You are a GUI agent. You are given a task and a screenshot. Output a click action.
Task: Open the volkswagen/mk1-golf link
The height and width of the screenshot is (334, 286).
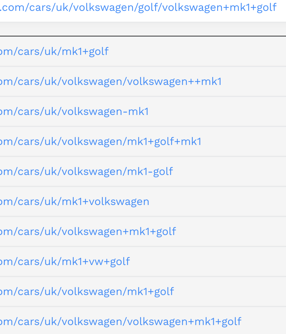click(x=87, y=171)
